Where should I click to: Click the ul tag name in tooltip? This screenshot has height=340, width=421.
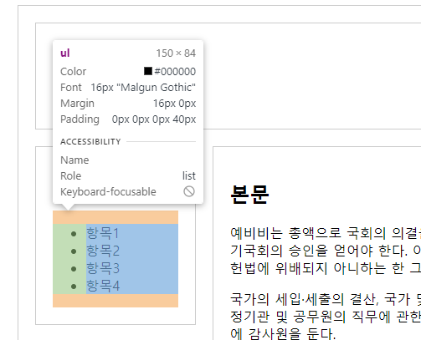[x=64, y=53]
